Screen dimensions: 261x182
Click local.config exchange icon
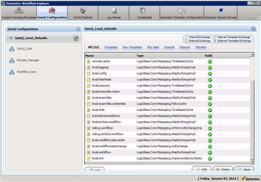89,74
